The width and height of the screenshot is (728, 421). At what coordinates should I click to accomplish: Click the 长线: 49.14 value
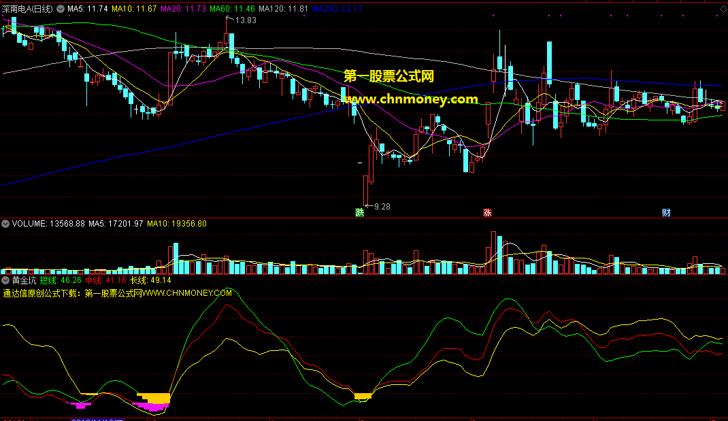click(x=150, y=280)
